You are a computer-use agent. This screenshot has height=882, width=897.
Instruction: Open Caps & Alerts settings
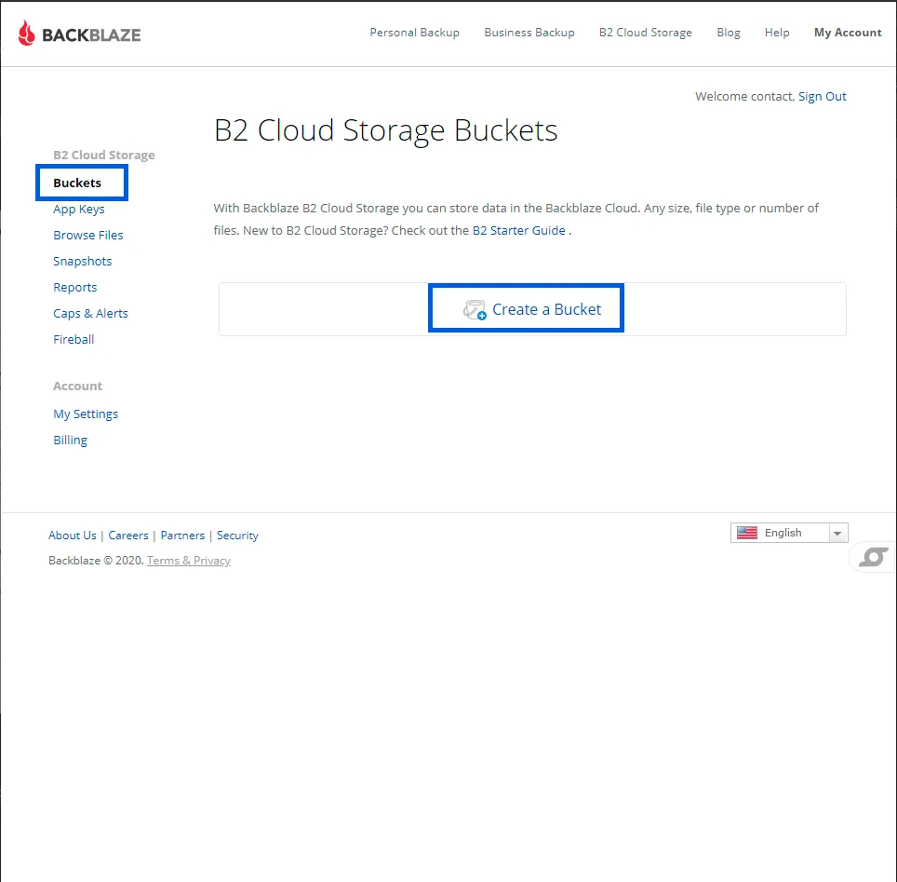coord(90,314)
